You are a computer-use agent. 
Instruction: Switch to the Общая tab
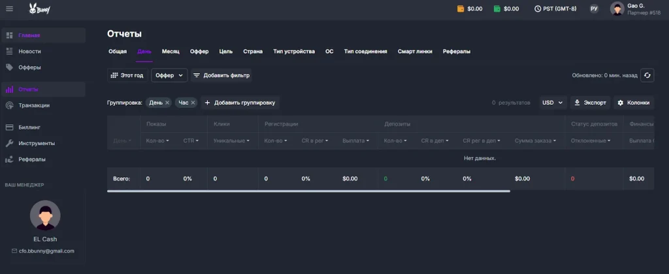118,51
